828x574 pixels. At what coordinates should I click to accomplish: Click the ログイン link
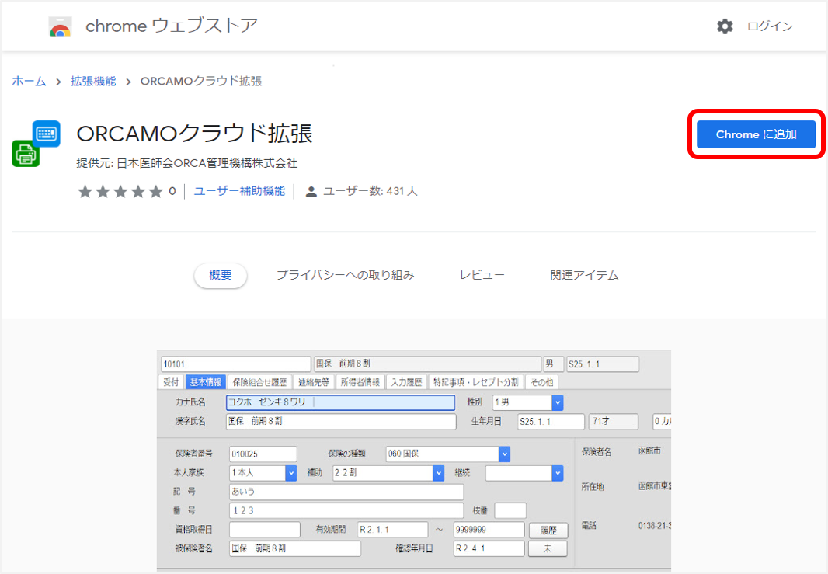coord(770,26)
